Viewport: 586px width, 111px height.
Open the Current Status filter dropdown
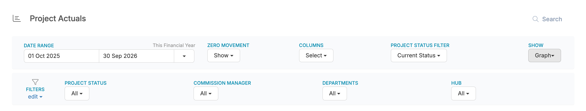(419, 55)
